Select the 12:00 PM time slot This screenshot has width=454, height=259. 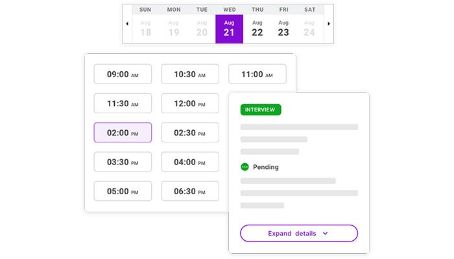click(190, 104)
